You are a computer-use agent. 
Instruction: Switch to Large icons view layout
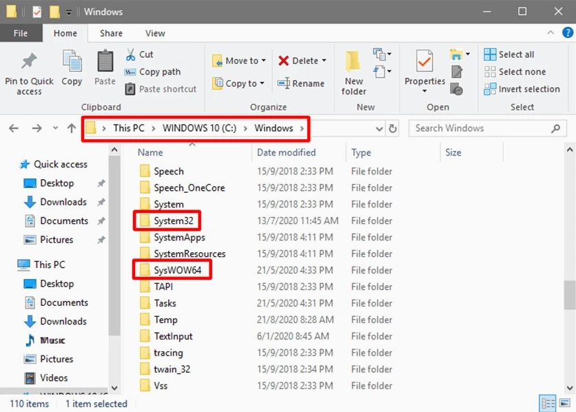click(564, 404)
